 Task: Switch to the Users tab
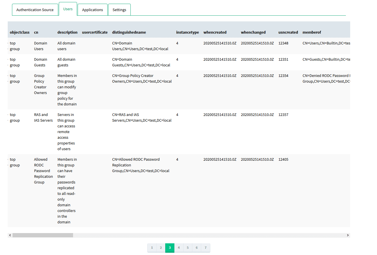[x=68, y=9]
